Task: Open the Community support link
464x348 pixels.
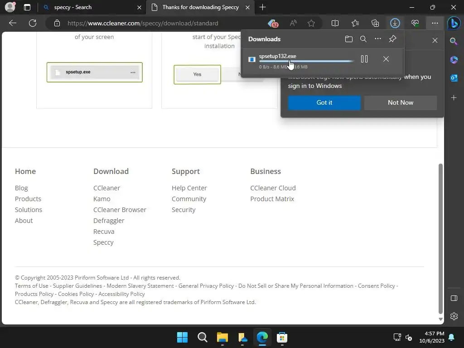Action: point(189,199)
